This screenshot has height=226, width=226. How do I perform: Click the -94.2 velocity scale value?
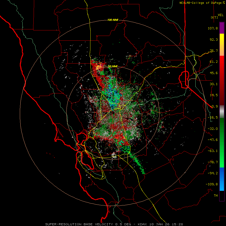click(x=213, y=173)
